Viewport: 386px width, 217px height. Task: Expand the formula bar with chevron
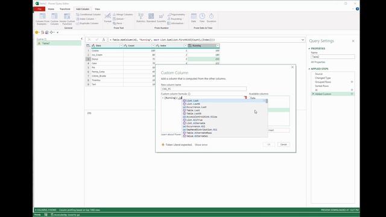(303, 40)
